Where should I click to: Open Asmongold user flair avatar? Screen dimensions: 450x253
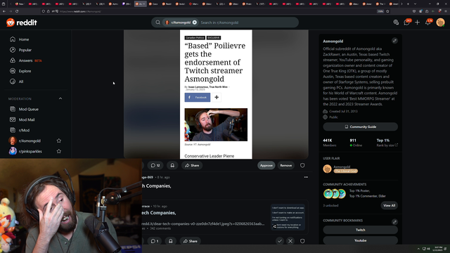327,169
